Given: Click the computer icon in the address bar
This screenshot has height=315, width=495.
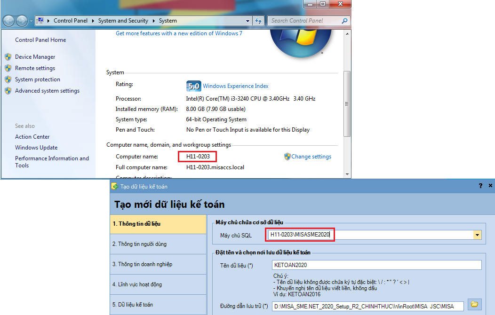Looking at the screenshot, I should 40,21.
